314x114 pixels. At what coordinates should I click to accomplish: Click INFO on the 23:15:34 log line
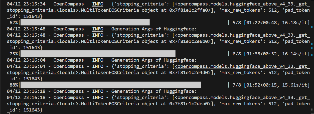tap(98, 4)
